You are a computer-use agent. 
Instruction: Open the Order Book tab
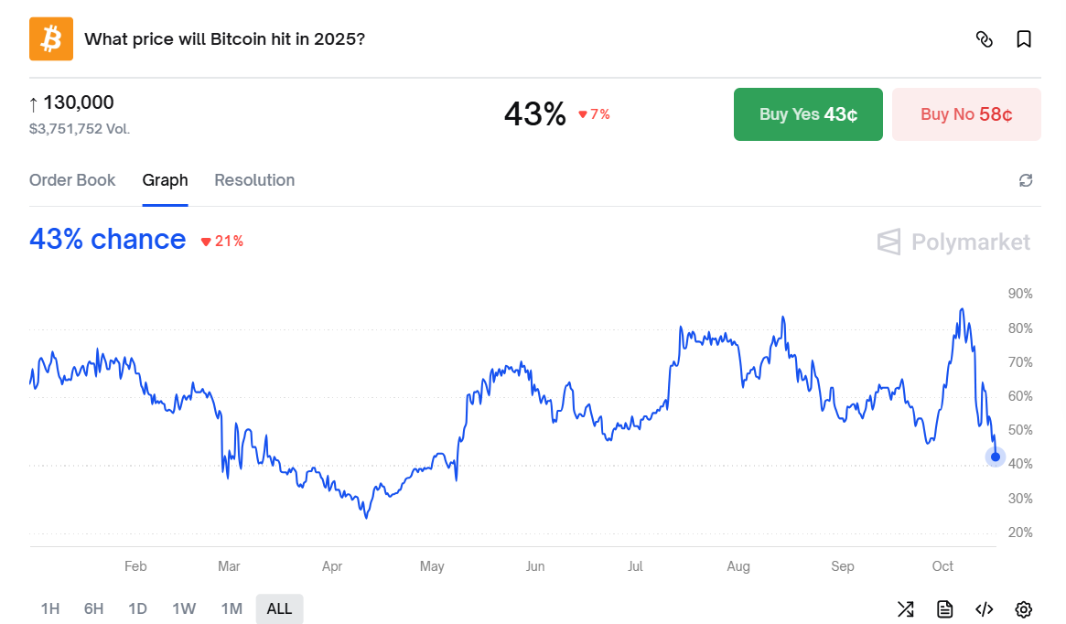pos(72,180)
